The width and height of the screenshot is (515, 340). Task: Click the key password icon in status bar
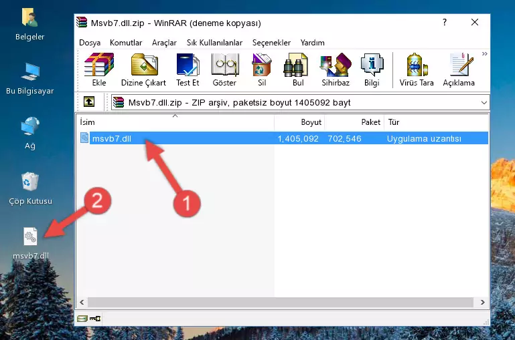coord(95,318)
